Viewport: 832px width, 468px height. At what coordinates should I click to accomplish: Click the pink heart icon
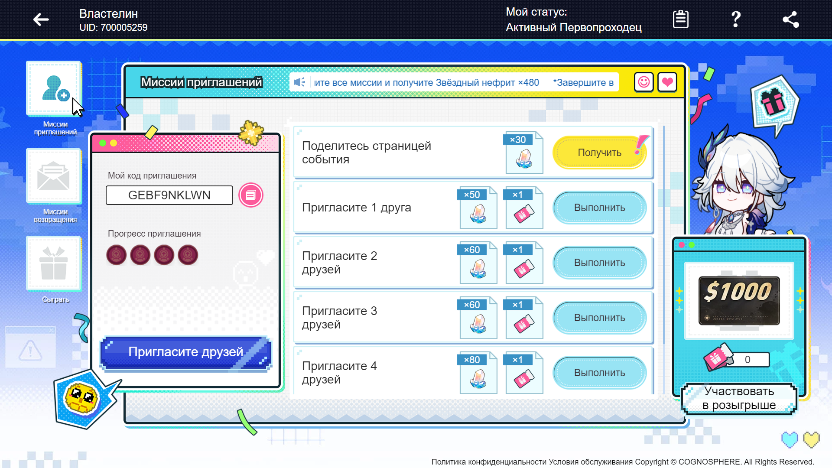tap(667, 82)
